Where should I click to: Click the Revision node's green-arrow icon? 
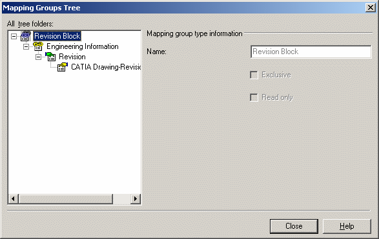50,57
